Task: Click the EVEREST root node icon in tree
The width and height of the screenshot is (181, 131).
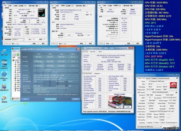Action: point(13,60)
